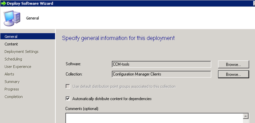This screenshot has height=123, width=255.
Task: Click the computer icon in the header
Action: (12, 18)
